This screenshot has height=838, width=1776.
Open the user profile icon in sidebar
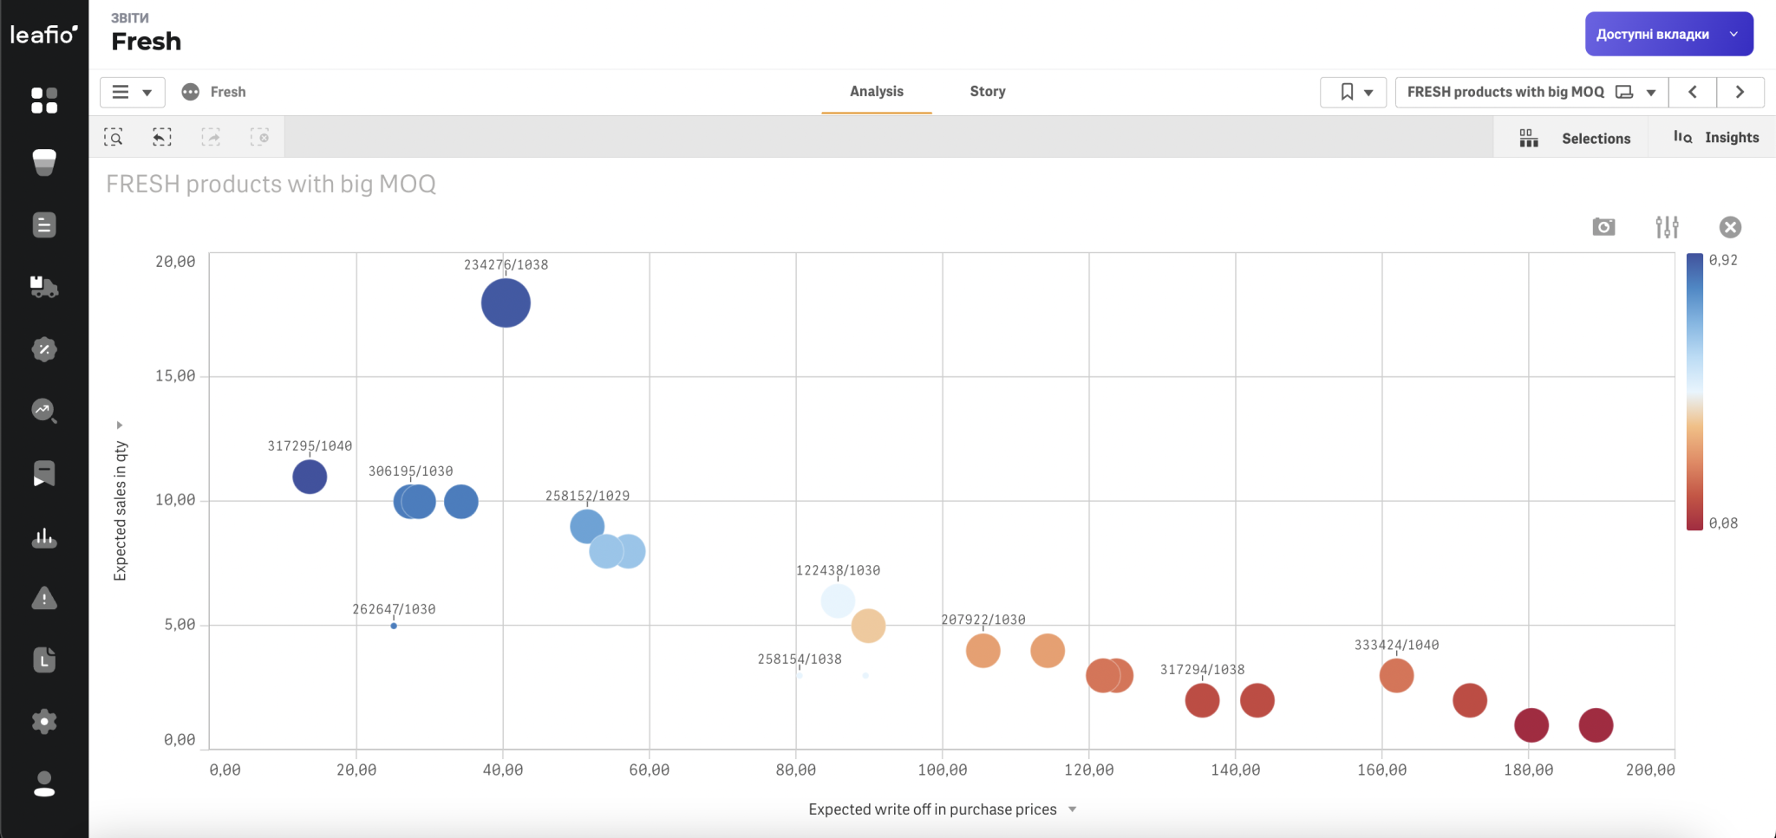pyautogui.click(x=44, y=783)
